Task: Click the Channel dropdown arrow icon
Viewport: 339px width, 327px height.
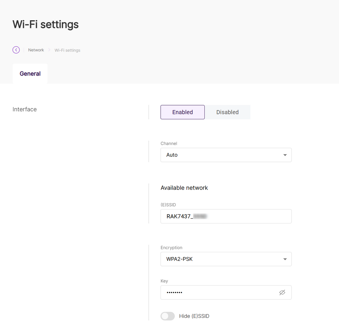Action: pos(285,155)
